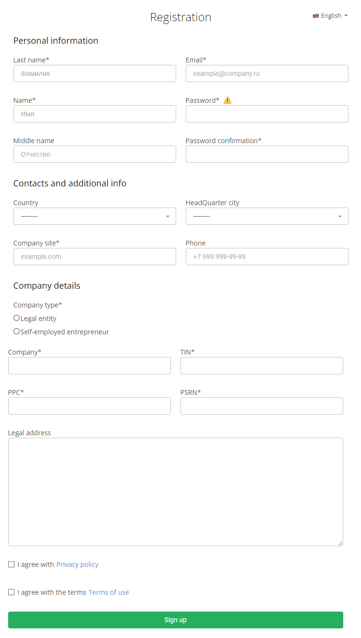
Task: Expand the HeadQuarter city dropdown
Action: point(267,216)
